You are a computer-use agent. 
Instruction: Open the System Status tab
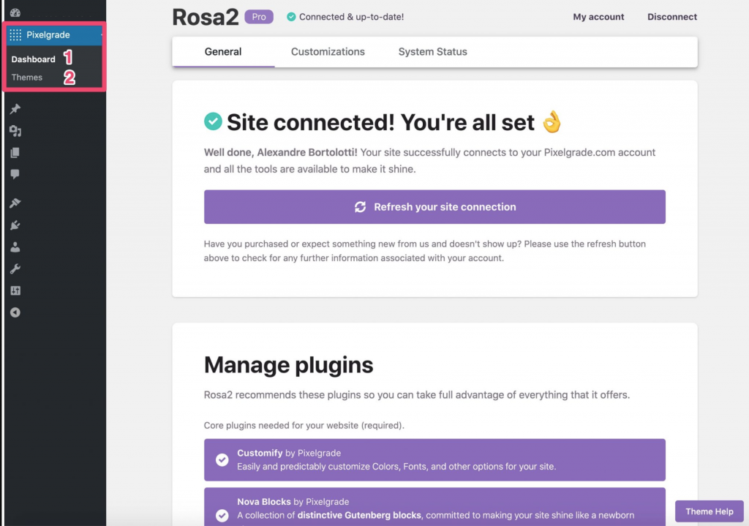pyautogui.click(x=432, y=51)
